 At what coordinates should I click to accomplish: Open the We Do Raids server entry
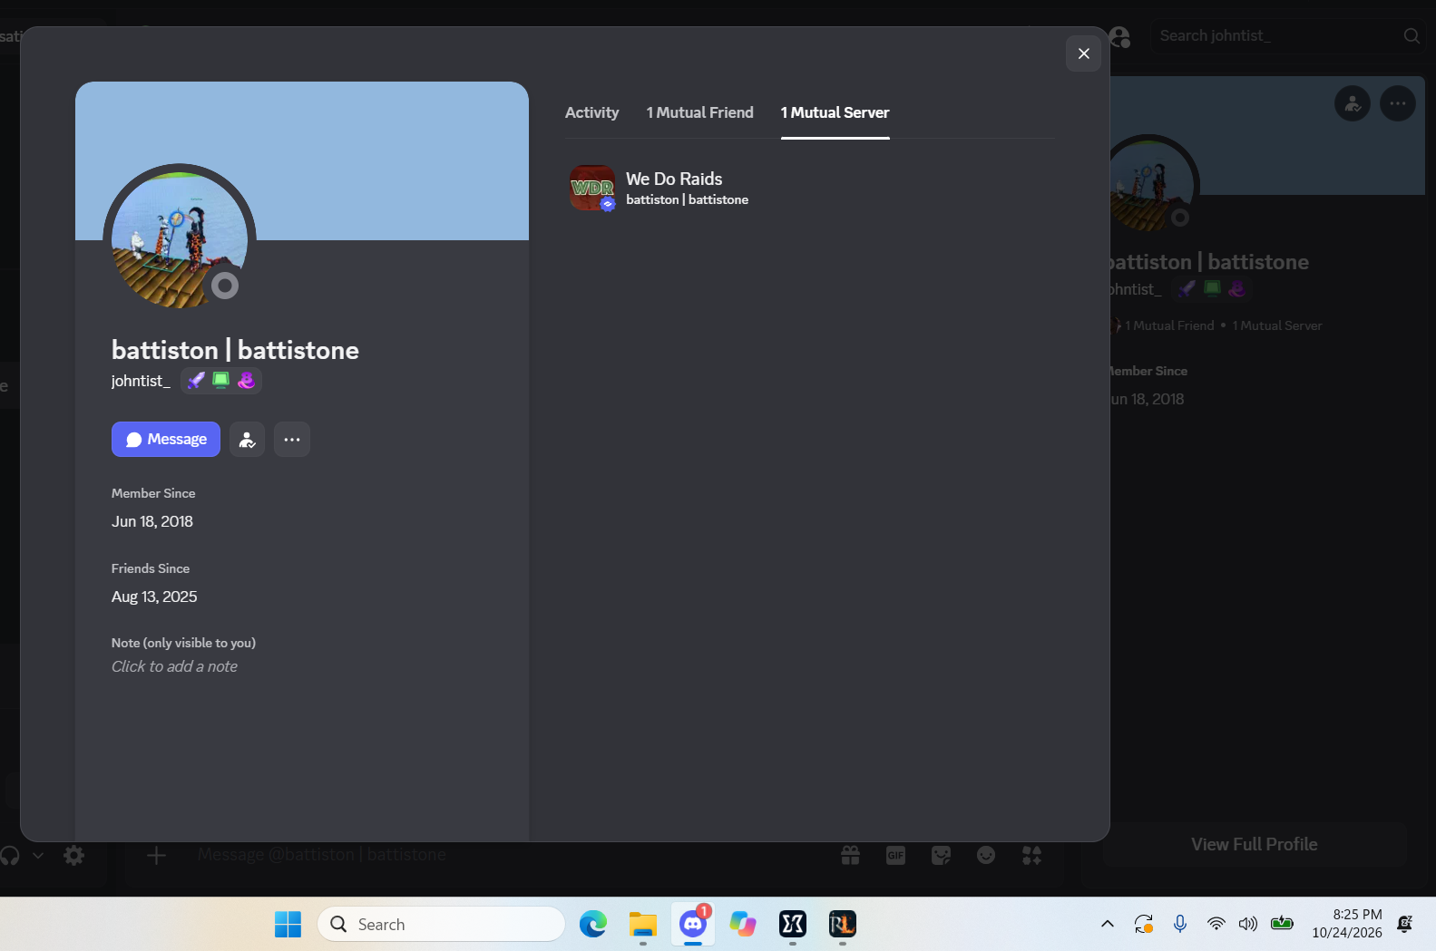coord(810,188)
